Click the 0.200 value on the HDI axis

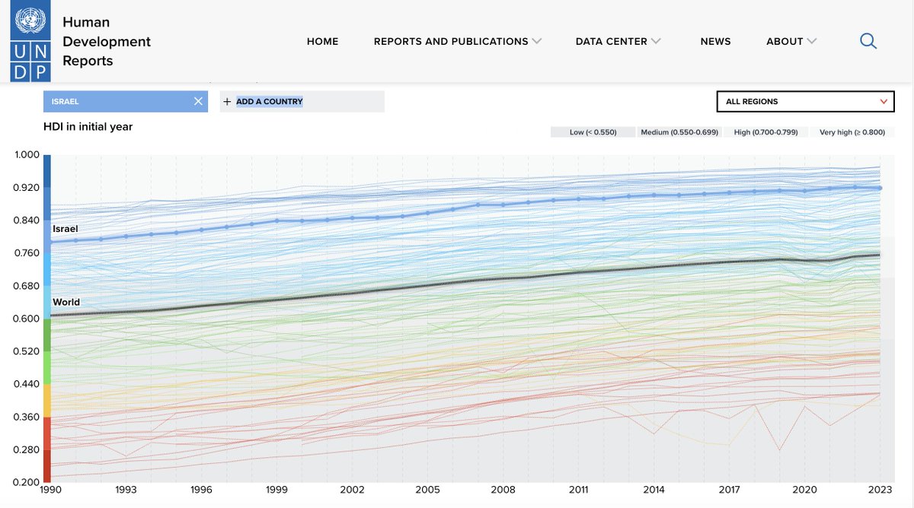[27, 482]
